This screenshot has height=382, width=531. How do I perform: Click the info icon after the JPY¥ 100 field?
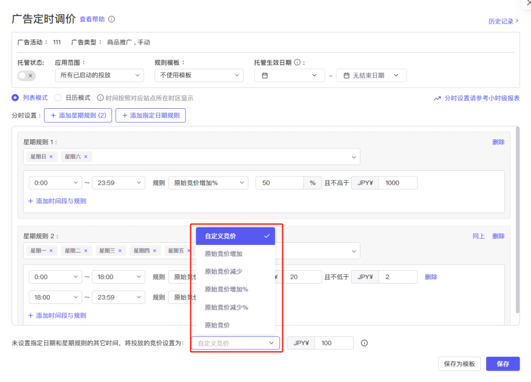pos(364,343)
